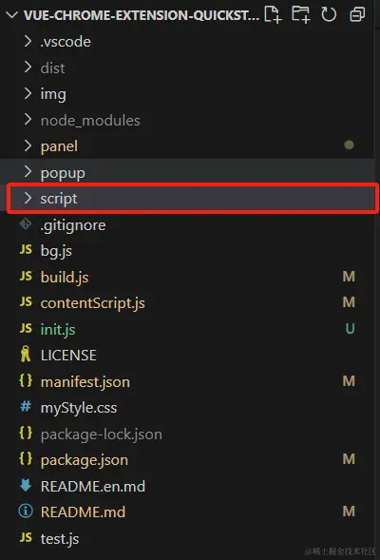
Task: Click the braces icon beside manifest.json
Action: [x=26, y=380]
